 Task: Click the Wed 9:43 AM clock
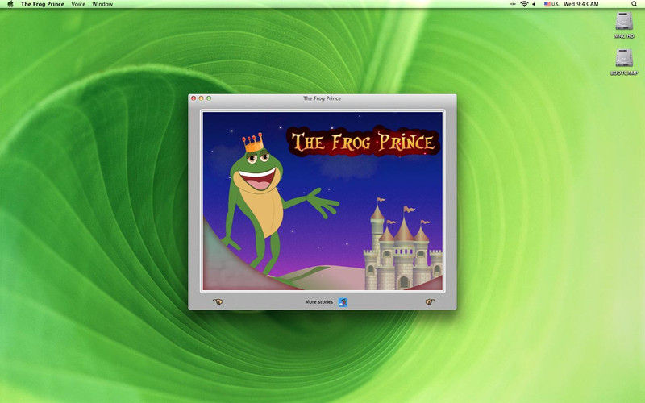point(581,4)
